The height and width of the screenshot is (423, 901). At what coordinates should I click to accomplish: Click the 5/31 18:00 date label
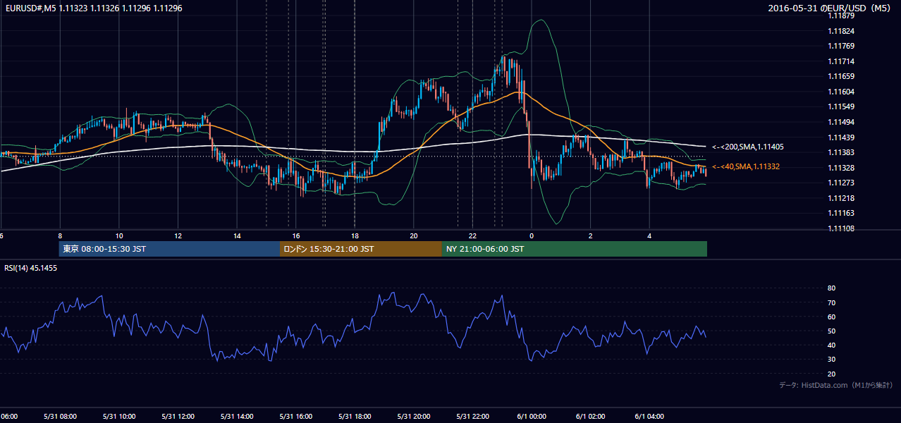355,417
